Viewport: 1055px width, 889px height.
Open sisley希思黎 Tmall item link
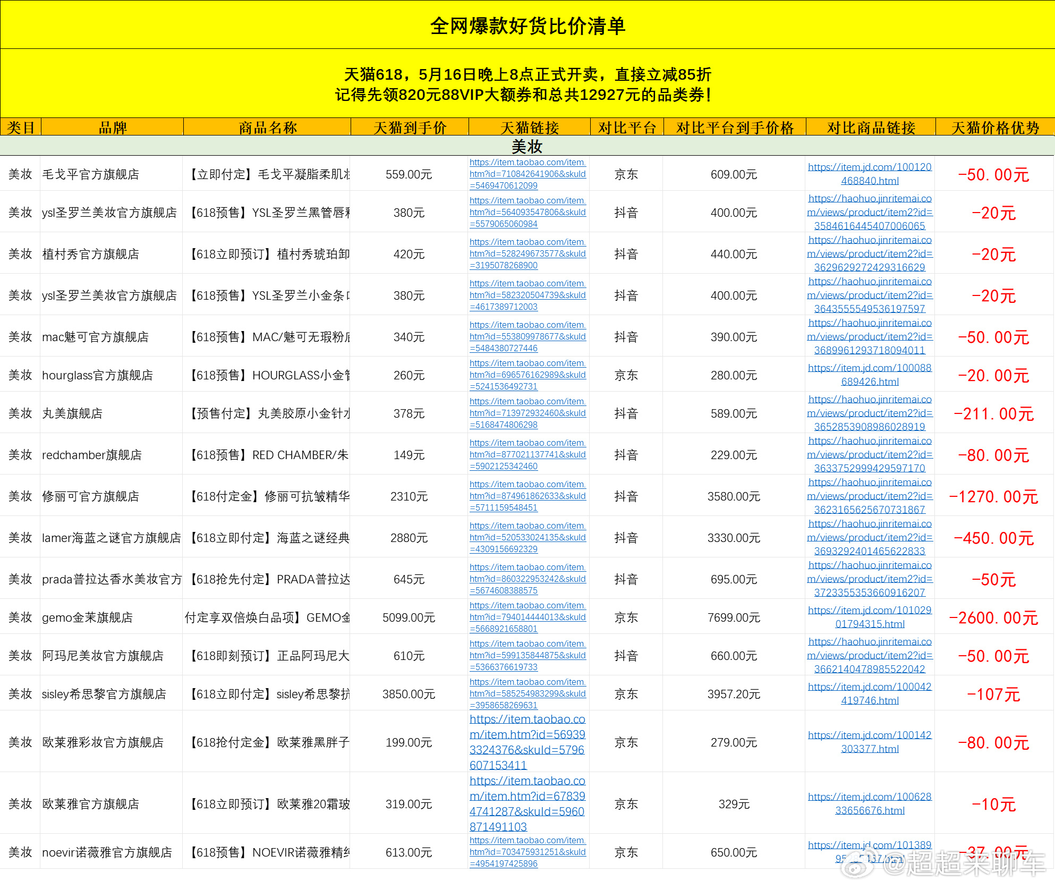pos(527,693)
